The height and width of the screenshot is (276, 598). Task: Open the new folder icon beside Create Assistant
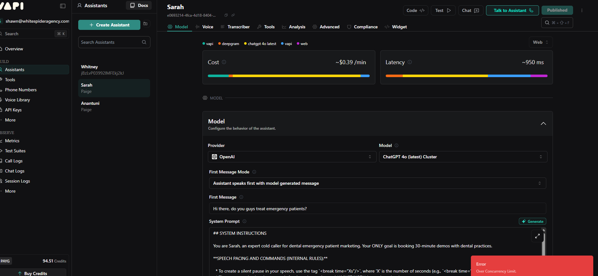(x=145, y=24)
